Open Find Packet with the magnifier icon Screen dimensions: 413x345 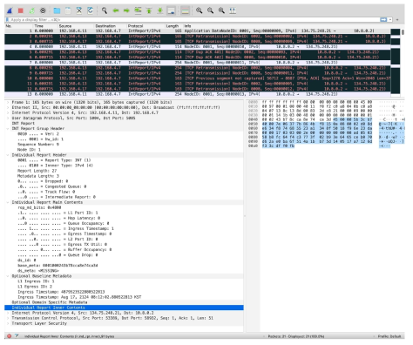[x=105, y=10]
